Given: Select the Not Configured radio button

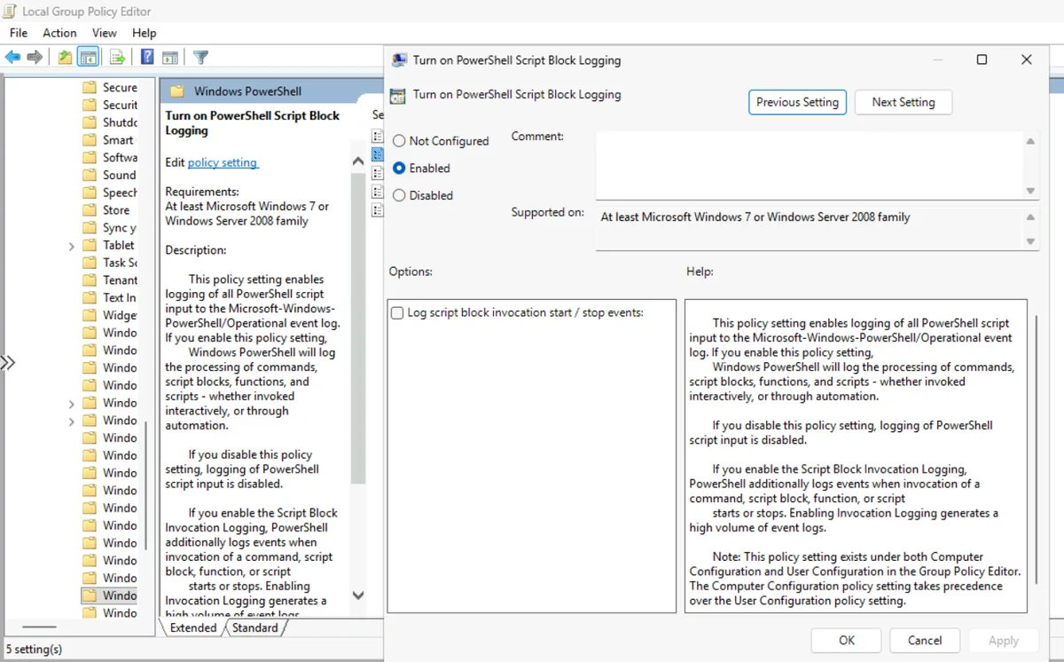Looking at the screenshot, I should click(399, 141).
